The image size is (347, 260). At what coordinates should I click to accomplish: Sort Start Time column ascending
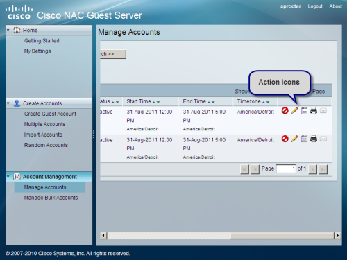click(154, 102)
